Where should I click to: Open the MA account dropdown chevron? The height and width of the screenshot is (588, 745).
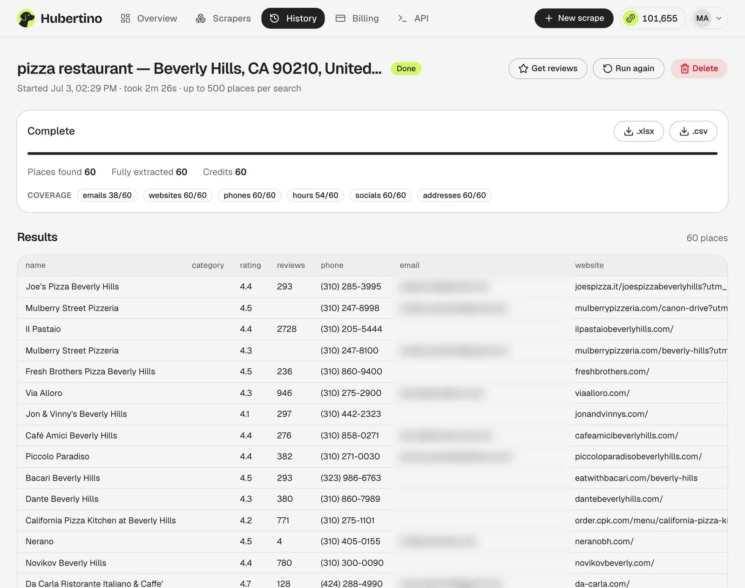(719, 18)
